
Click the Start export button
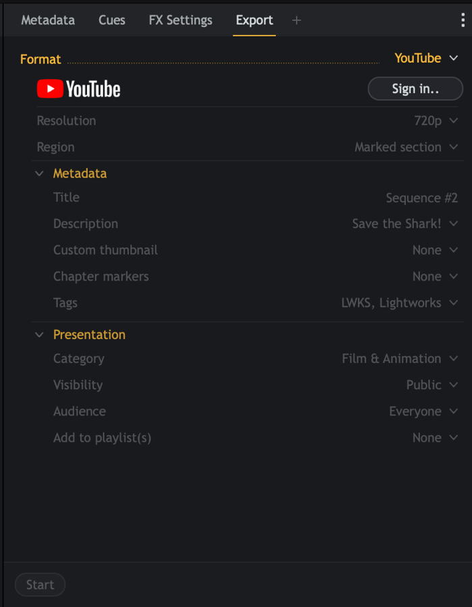40,585
